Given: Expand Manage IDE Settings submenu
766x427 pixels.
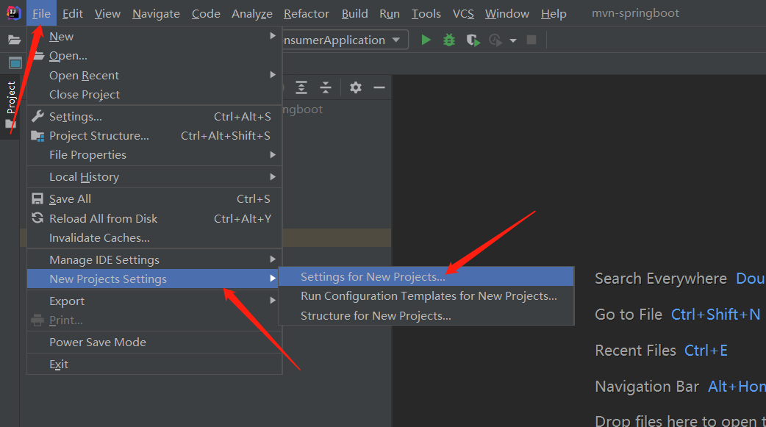Looking at the screenshot, I should (154, 259).
